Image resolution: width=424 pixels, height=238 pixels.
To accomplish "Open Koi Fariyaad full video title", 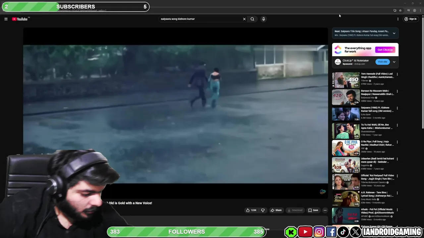I will [377, 177].
